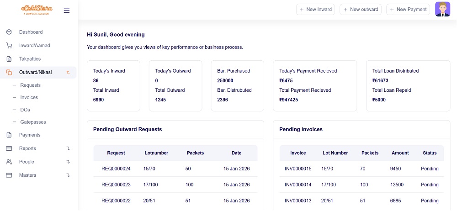Image resolution: width=457 pixels, height=211 pixels.
Task: Click the Reports card icon
Action: tap(9, 148)
